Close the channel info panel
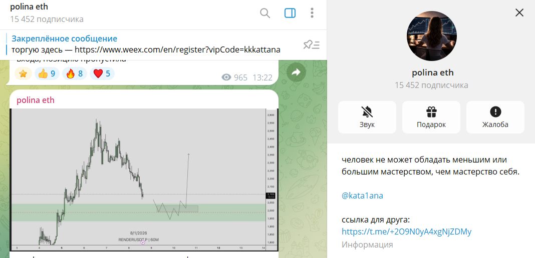The height and width of the screenshot is (258, 535). [x=519, y=13]
